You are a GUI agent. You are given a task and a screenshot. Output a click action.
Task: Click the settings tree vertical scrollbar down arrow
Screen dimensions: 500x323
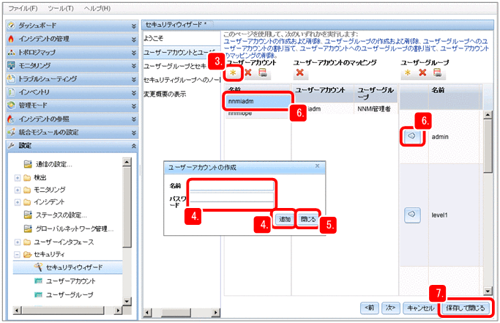tap(127, 301)
